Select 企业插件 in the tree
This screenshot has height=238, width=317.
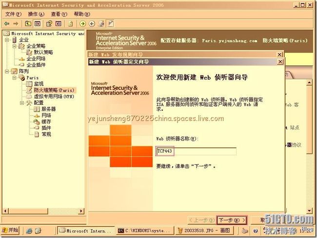point(36,65)
